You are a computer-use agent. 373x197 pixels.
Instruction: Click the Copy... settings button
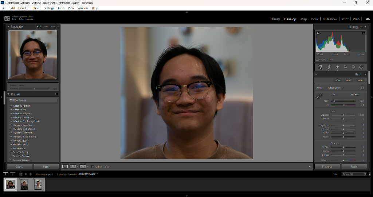(x=20, y=167)
